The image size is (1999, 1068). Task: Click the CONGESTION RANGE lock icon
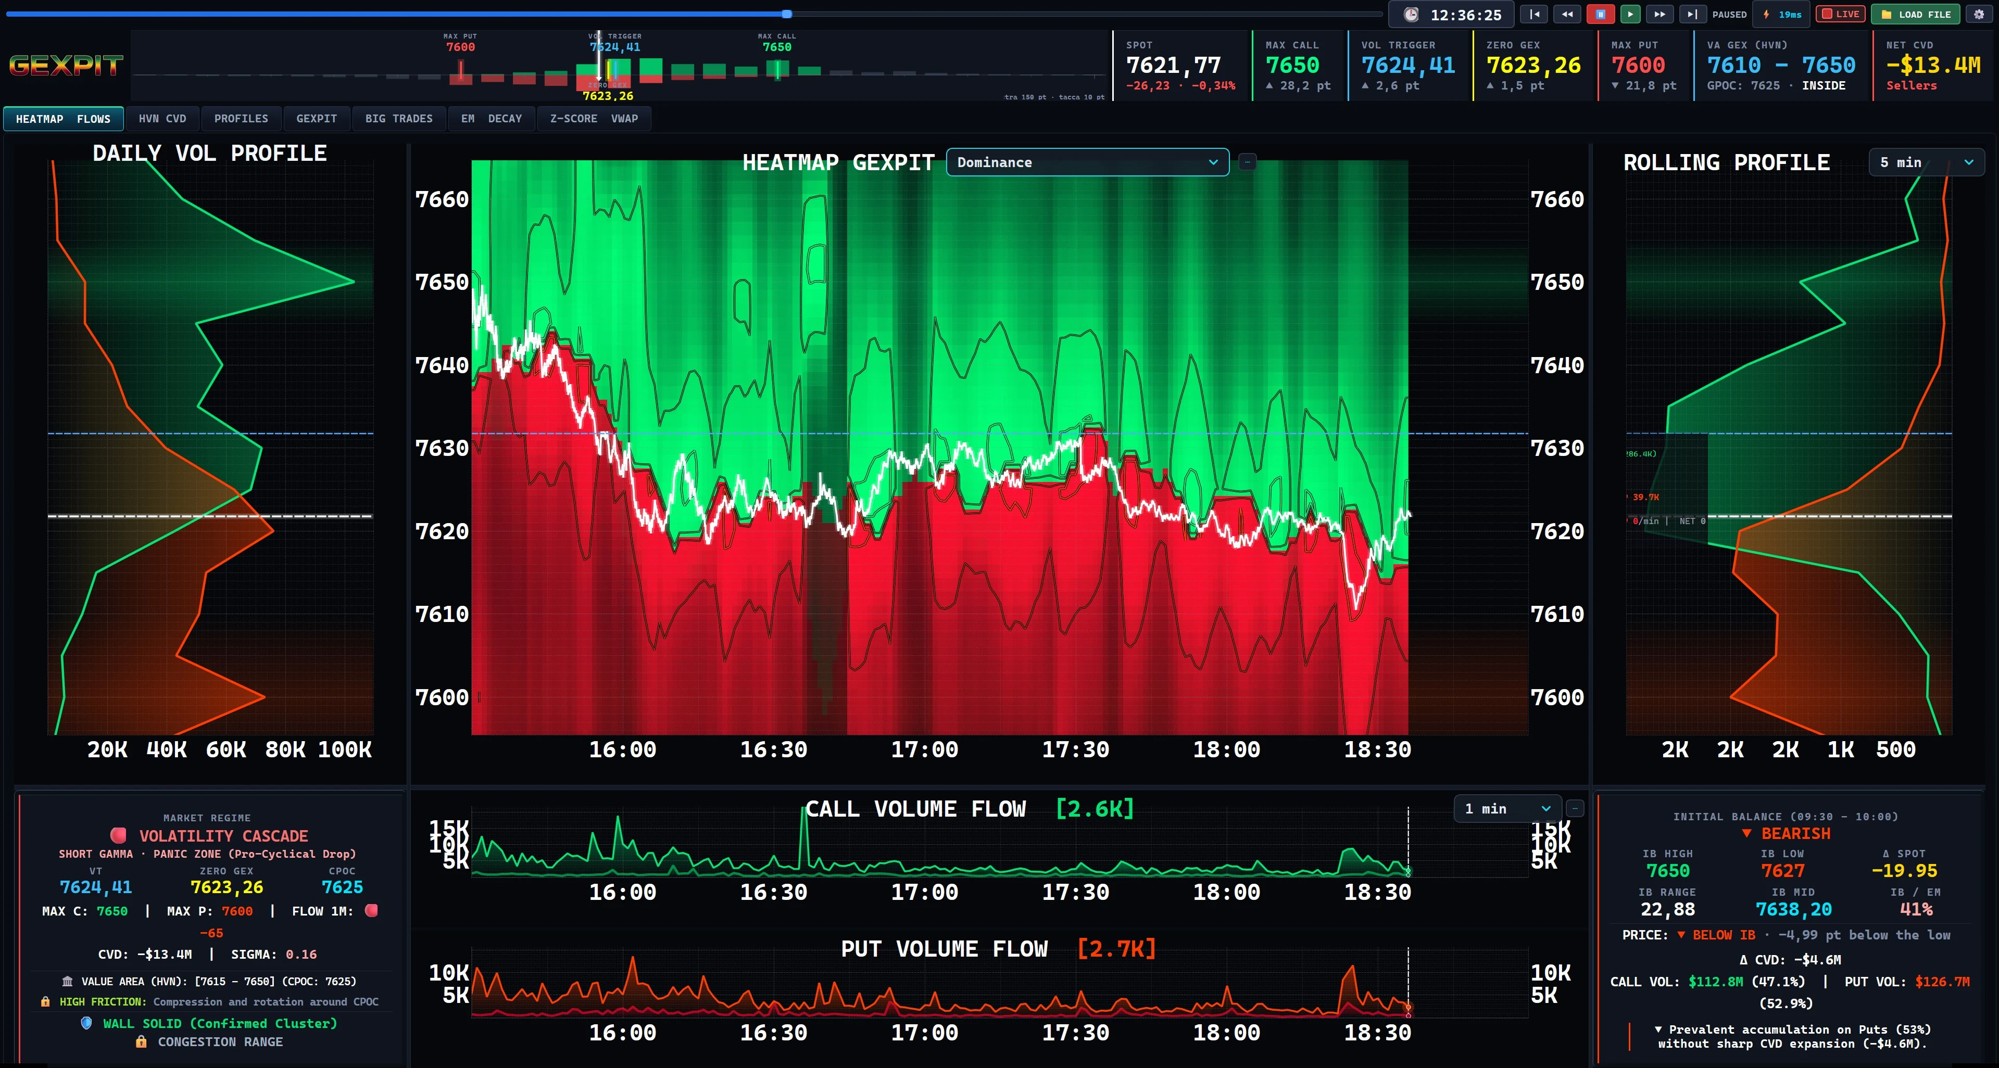click(x=141, y=1041)
